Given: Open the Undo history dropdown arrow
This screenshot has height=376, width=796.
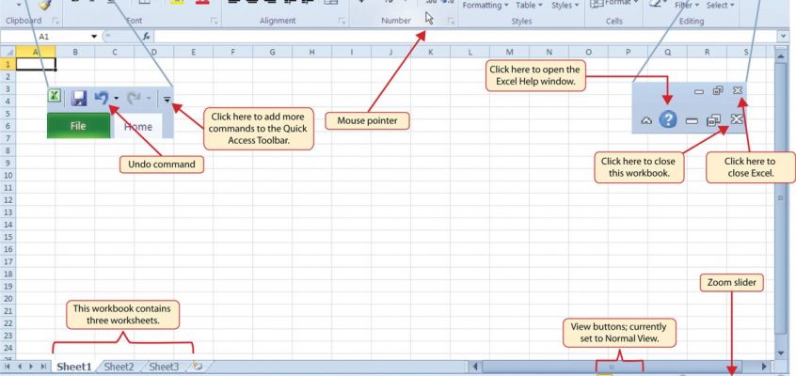Looking at the screenshot, I should pyautogui.click(x=117, y=99).
